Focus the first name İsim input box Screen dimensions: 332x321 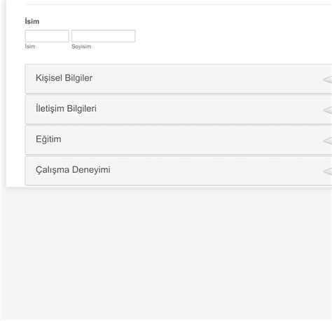coord(47,36)
